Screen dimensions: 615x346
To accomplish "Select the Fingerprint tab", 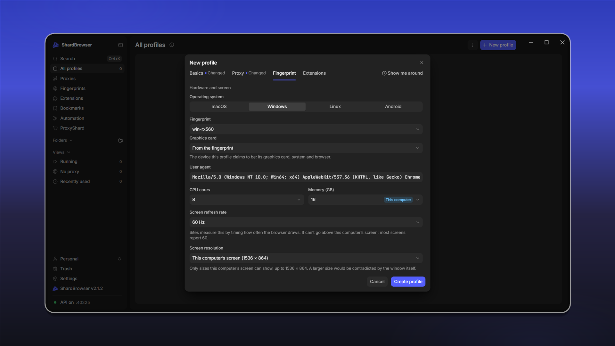I will pos(284,73).
